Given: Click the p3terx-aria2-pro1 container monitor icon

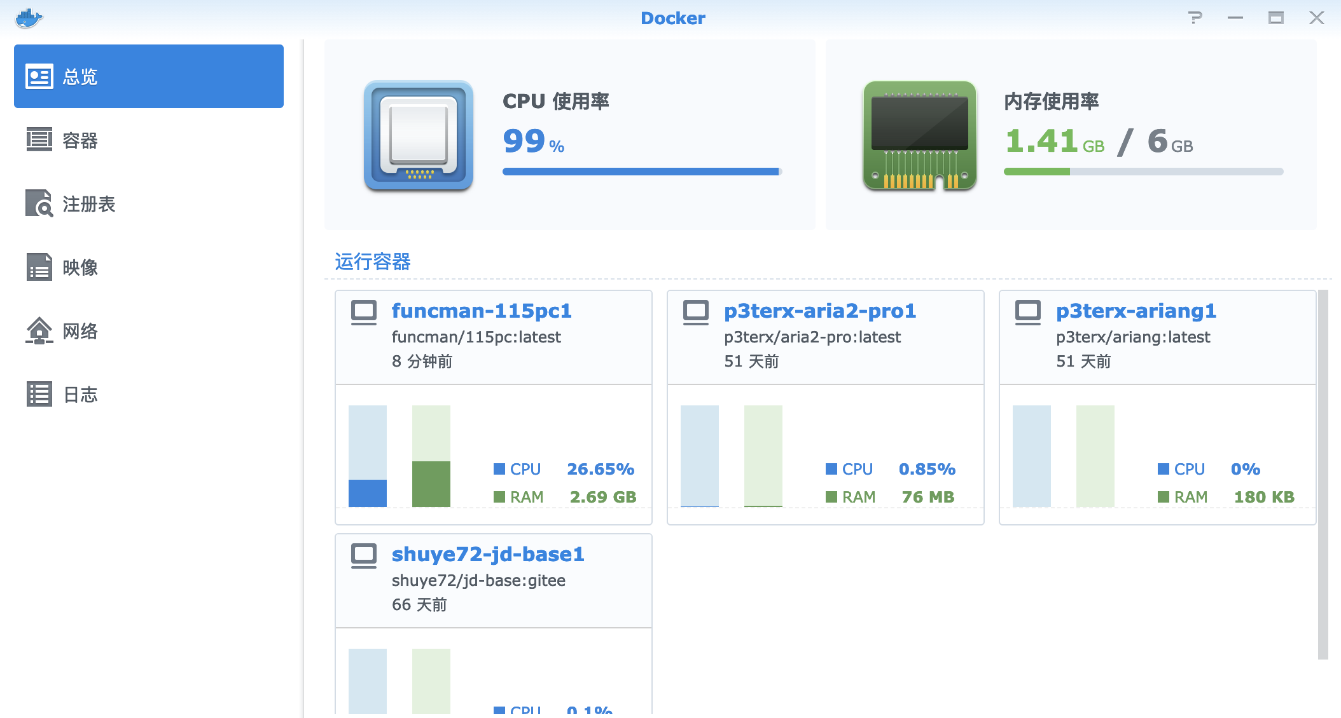Looking at the screenshot, I should click(696, 313).
